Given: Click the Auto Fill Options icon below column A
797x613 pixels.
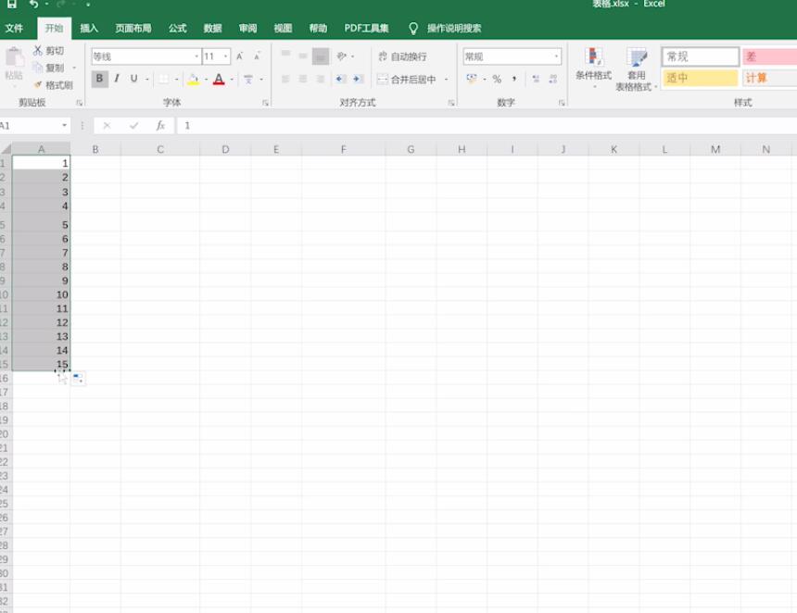Looking at the screenshot, I should [78, 379].
